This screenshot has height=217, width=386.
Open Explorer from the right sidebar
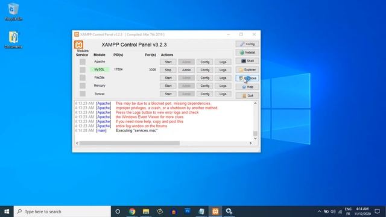click(247, 70)
